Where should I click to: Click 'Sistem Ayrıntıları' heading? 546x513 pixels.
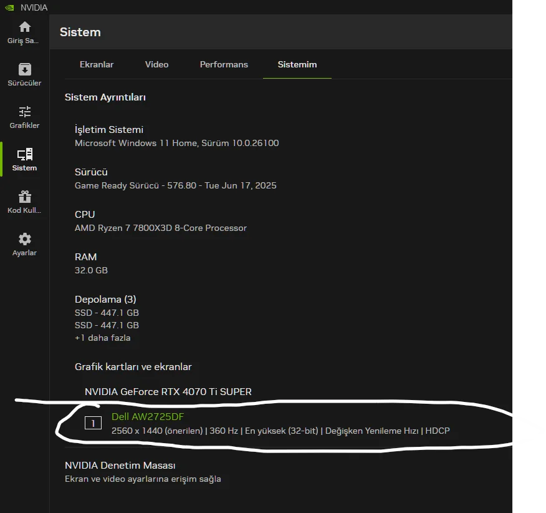[105, 97]
